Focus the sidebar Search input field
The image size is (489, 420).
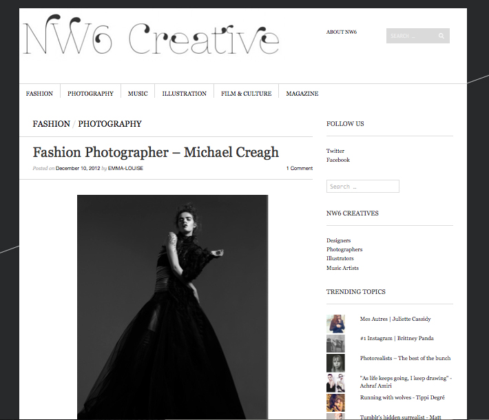362,187
